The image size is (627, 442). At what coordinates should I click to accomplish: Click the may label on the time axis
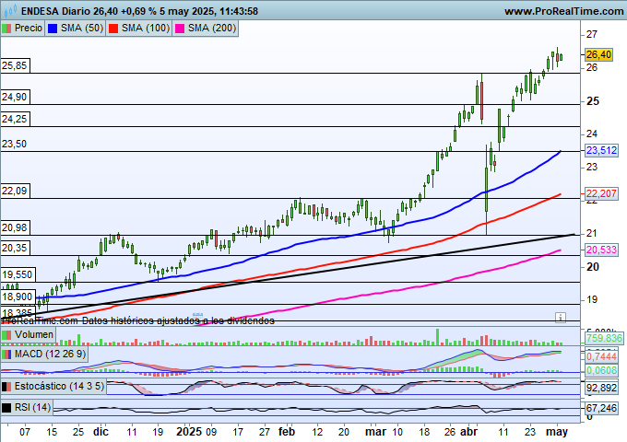click(x=557, y=432)
